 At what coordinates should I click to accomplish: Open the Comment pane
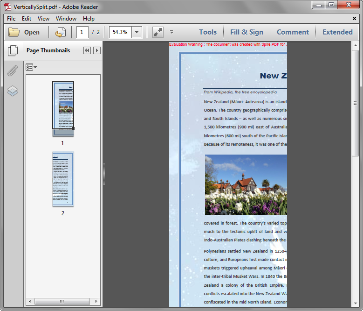pyautogui.click(x=293, y=32)
